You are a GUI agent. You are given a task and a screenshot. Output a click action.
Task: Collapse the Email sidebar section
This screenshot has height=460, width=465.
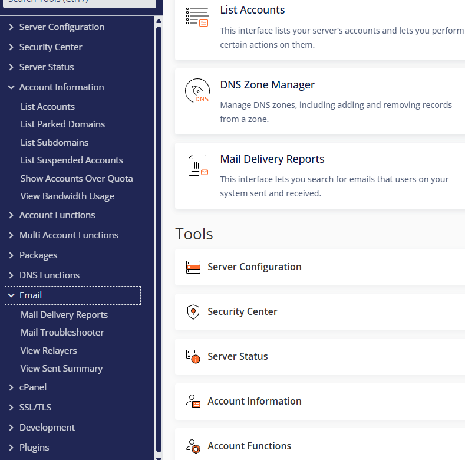tap(11, 295)
